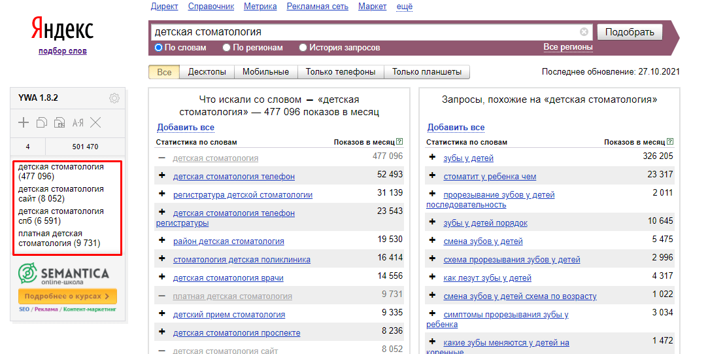The image size is (725, 354).
Task: Open the 'Справочник' top menu link
Action: [211, 7]
